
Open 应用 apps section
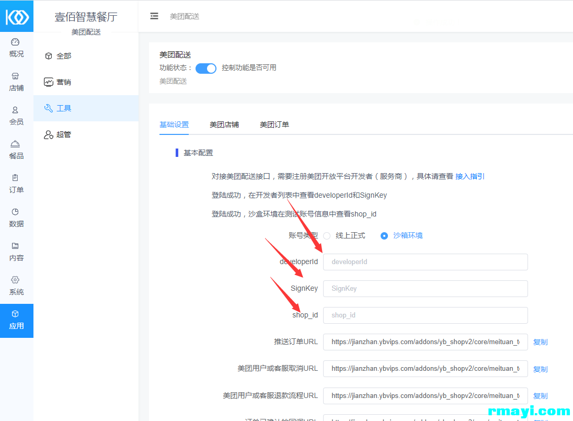coord(16,321)
